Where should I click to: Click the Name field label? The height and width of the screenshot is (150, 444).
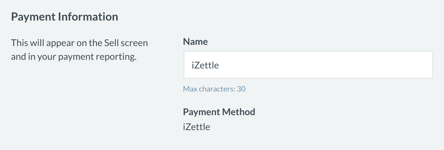195,42
